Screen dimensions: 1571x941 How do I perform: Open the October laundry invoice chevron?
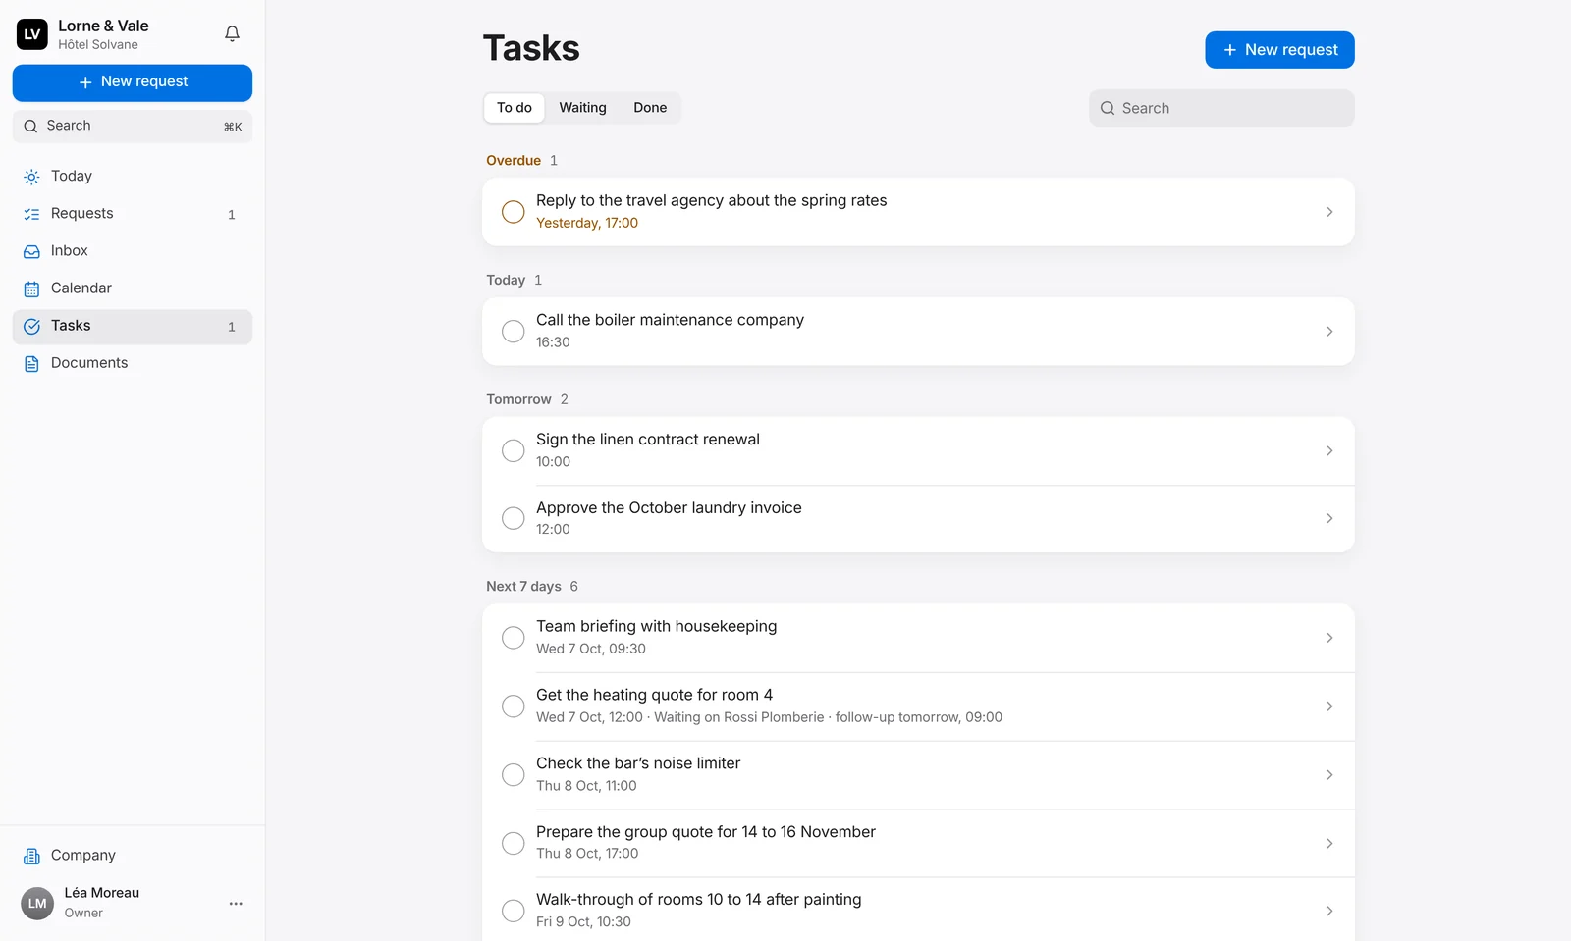click(1329, 518)
